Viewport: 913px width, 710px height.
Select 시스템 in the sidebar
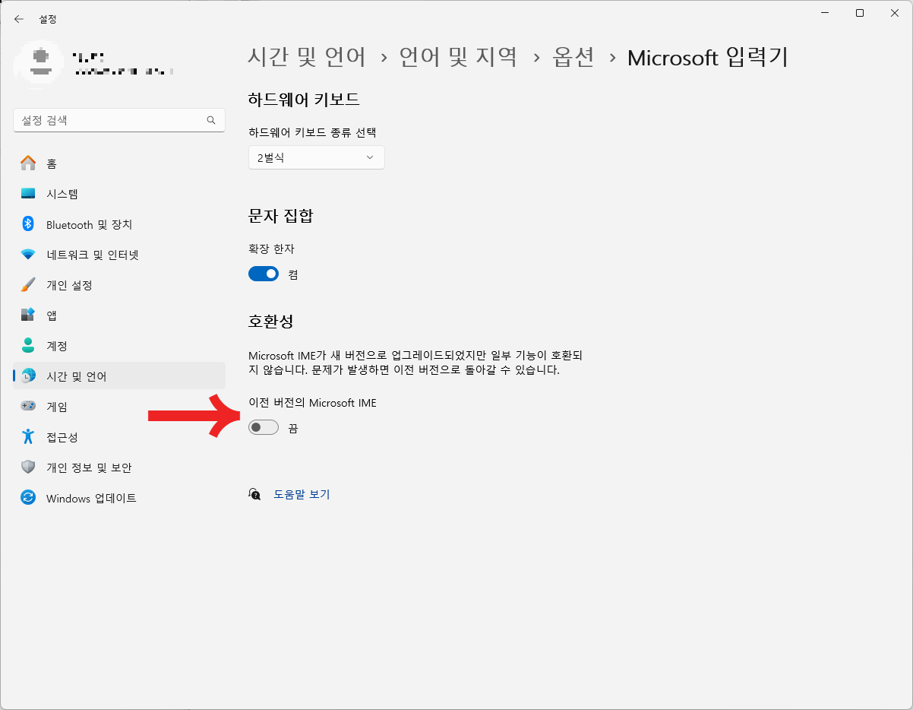(x=119, y=194)
